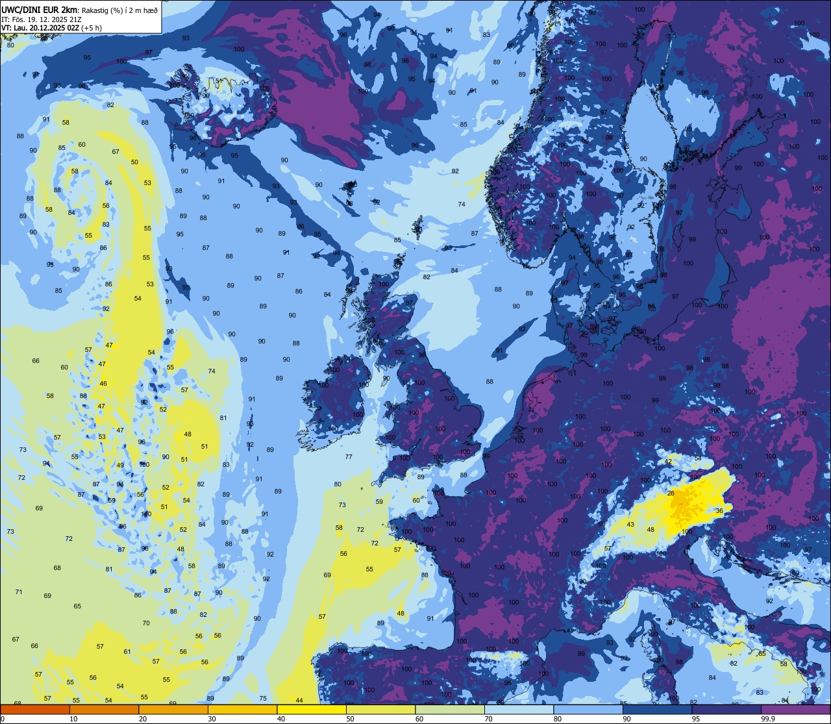Screen dimensions: 831x724
Task: Click the legend tick label '70'
Action: (488, 719)
